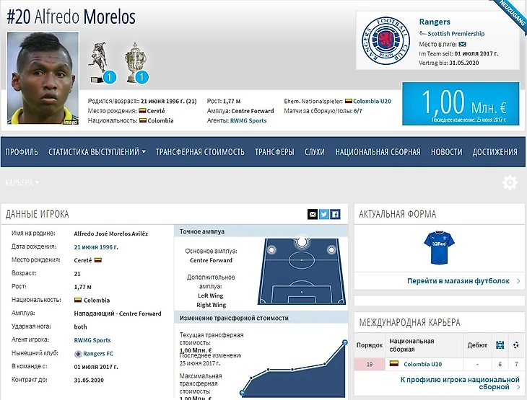Expand the Статистика выступлений dropdown menu
Screen dimensions: 527x400
(97, 152)
